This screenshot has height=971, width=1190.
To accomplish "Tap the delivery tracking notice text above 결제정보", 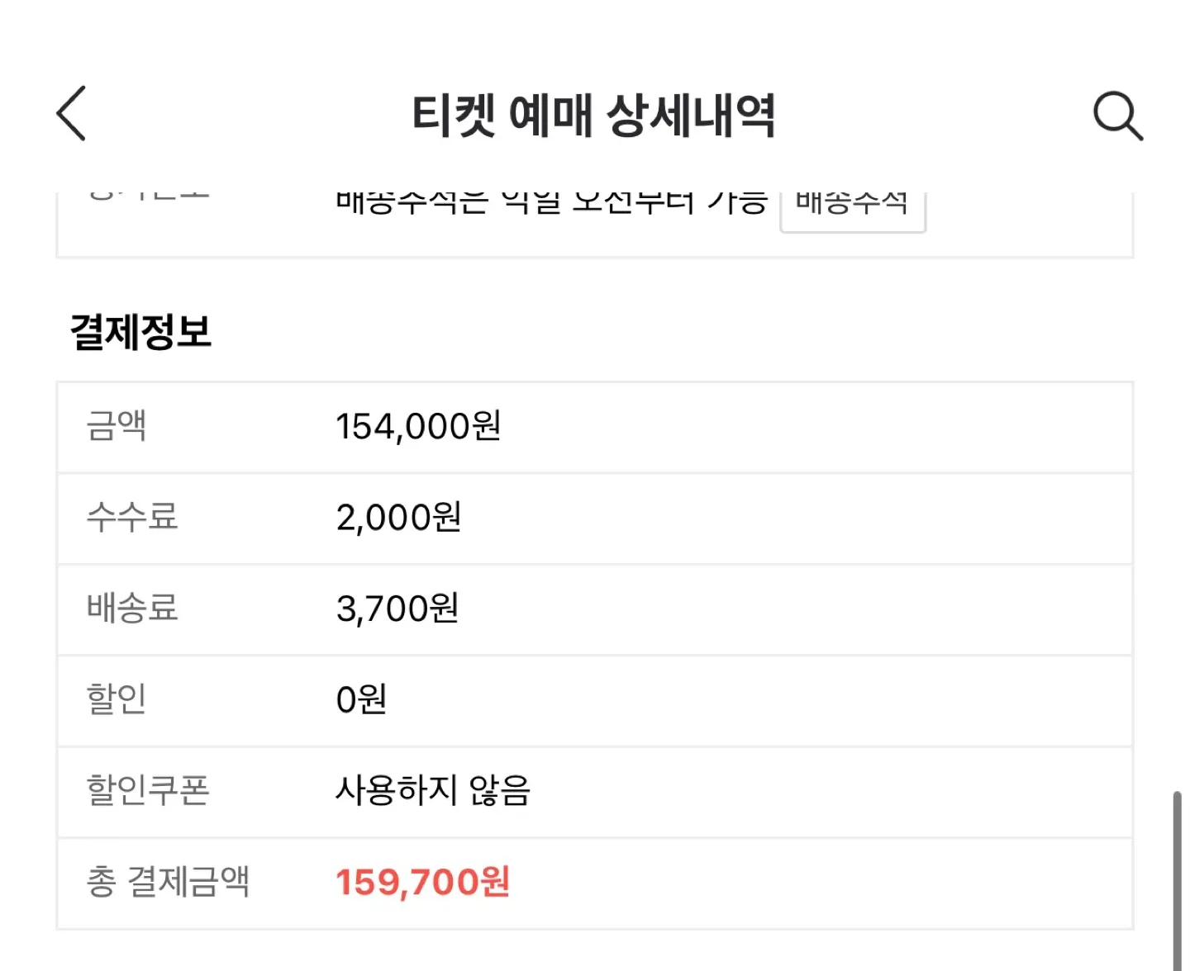I will point(551,202).
